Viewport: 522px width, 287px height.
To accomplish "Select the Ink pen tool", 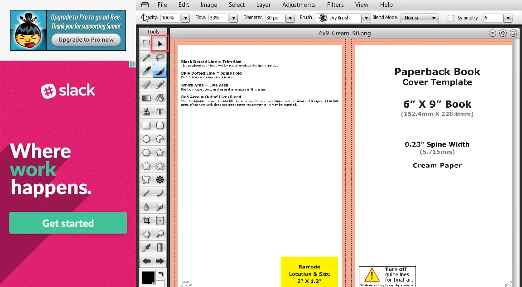I will click(146, 71).
